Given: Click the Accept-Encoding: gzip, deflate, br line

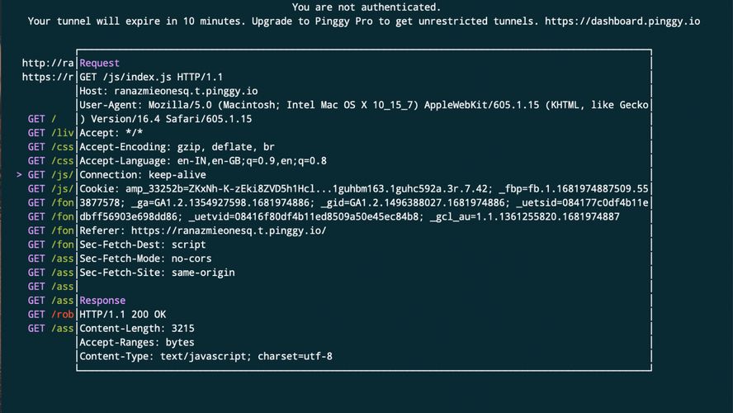Looking at the screenshot, I should [x=177, y=147].
